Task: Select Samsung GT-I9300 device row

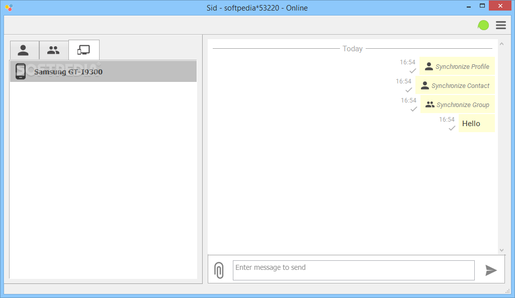Action: (x=104, y=71)
